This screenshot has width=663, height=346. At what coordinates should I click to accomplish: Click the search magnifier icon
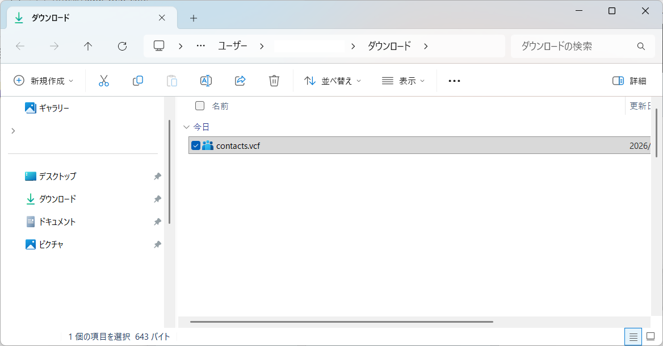pos(641,46)
